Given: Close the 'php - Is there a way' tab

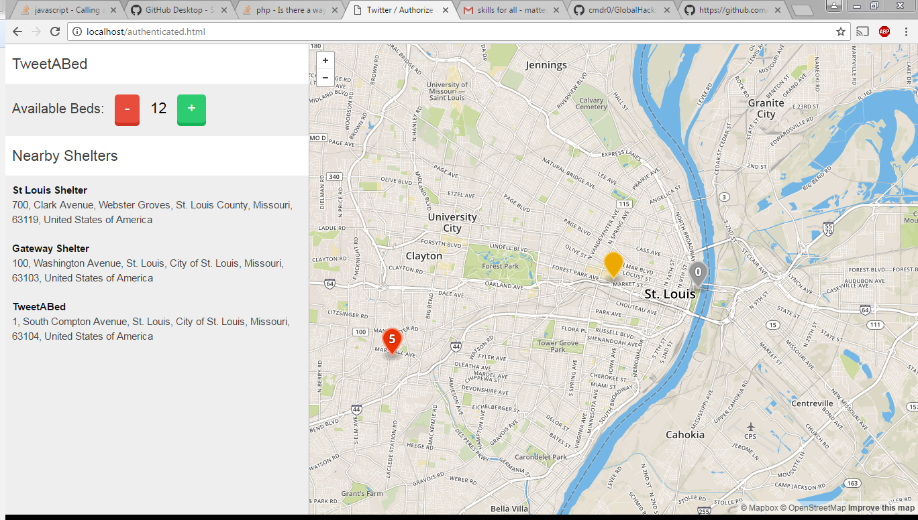Looking at the screenshot, I should pos(334,10).
